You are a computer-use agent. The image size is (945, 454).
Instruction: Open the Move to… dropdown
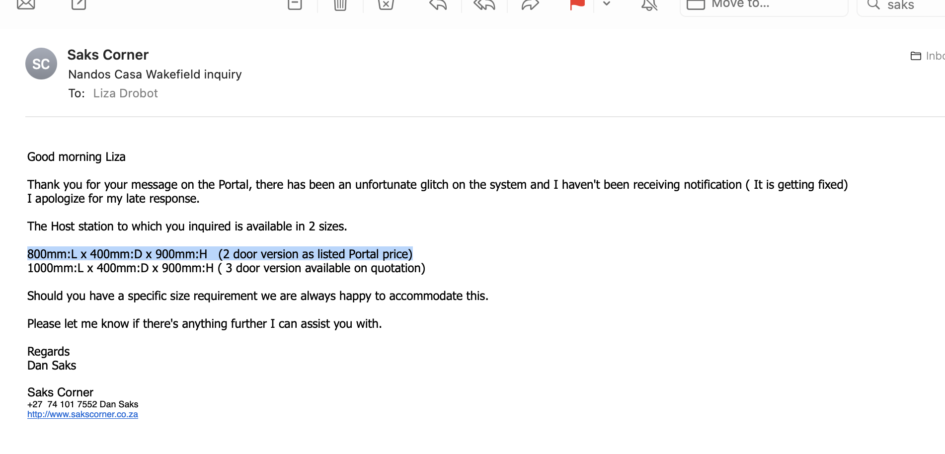tap(764, 5)
